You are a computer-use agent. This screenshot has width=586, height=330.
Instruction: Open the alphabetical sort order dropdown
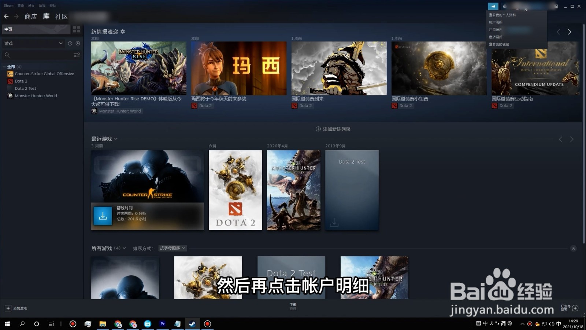coord(173,248)
